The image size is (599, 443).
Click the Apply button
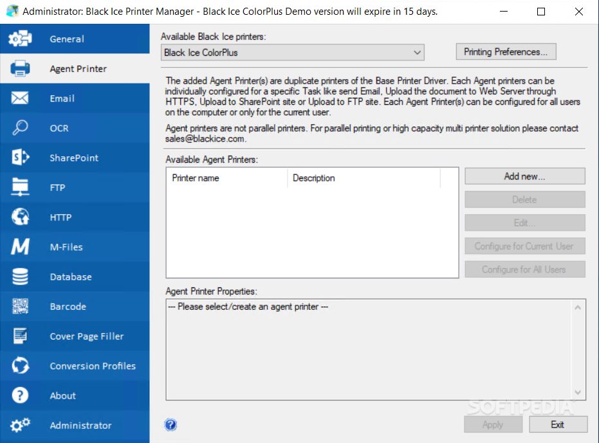pyautogui.click(x=493, y=424)
